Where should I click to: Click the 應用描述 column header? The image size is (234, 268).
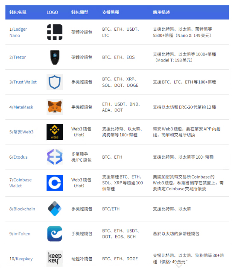161,12
